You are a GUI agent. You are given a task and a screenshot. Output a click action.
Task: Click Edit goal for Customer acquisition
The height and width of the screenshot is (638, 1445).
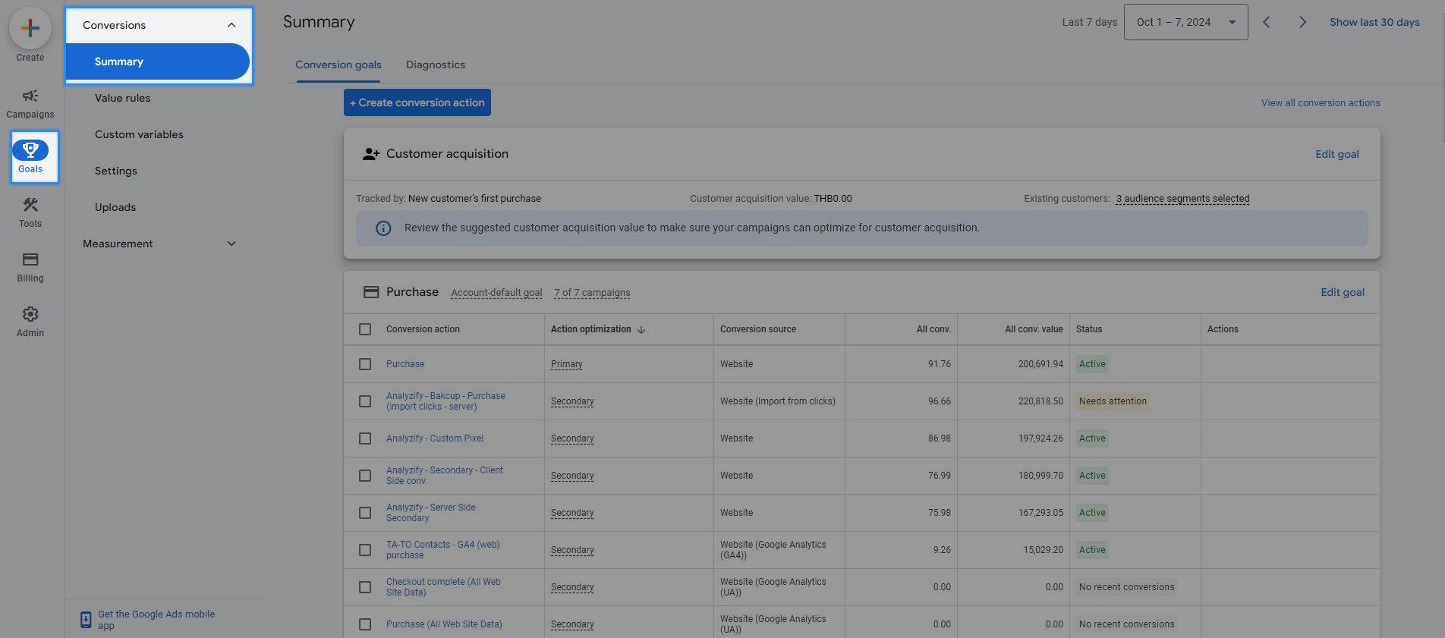pos(1336,154)
